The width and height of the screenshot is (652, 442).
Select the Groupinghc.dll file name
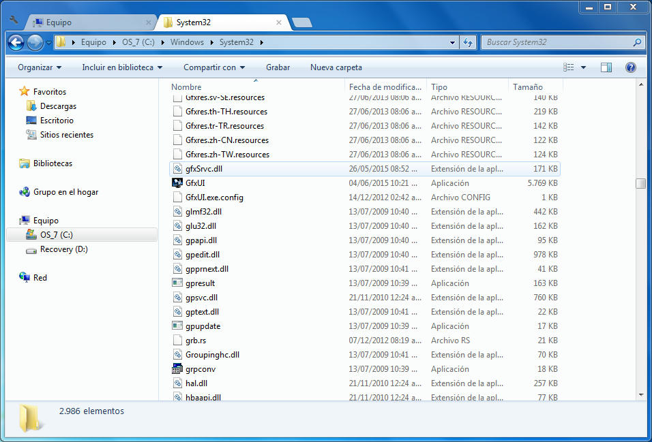tap(213, 355)
